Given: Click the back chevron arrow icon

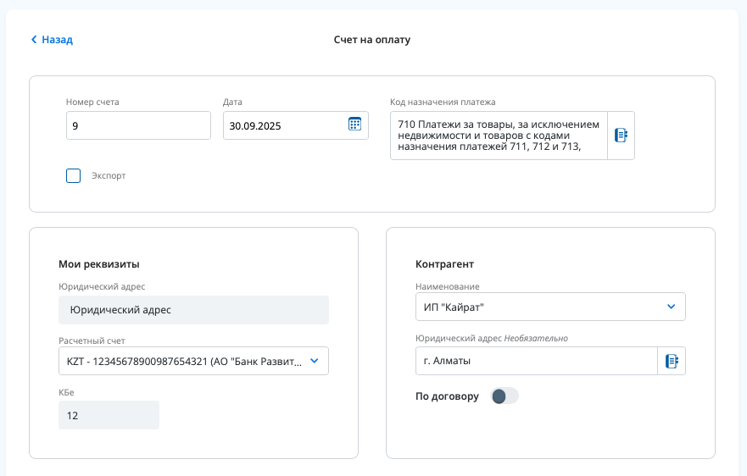Looking at the screenshot, I should coord(34,40).
